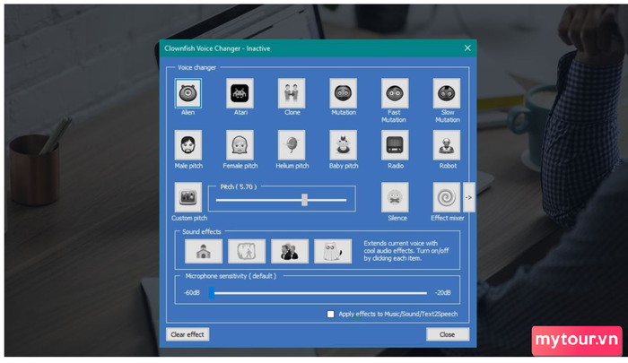This screenshot has height=363, width=628.
Task: Select the Baby pitch voice
Action: (x=343, y=145)
